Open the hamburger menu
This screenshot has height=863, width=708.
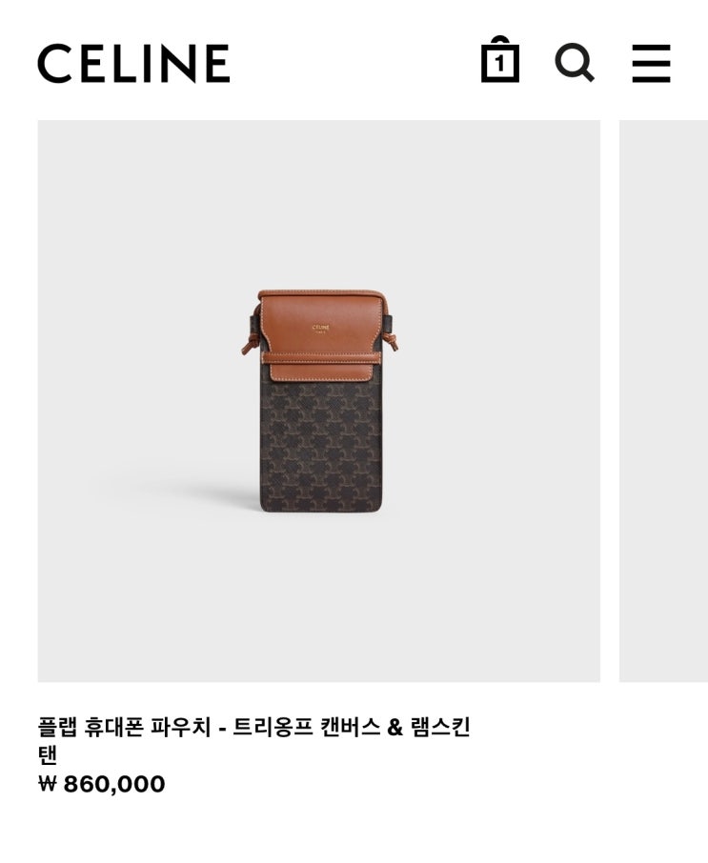coord(651,63)
